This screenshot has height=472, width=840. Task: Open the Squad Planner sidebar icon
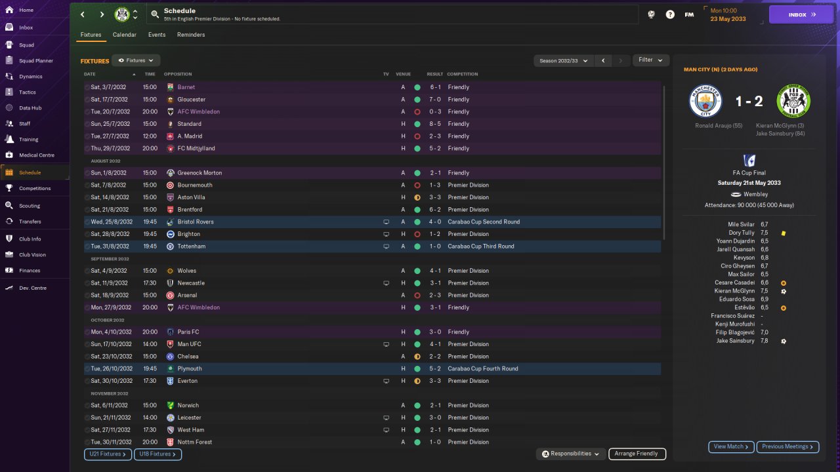point(9,61)
